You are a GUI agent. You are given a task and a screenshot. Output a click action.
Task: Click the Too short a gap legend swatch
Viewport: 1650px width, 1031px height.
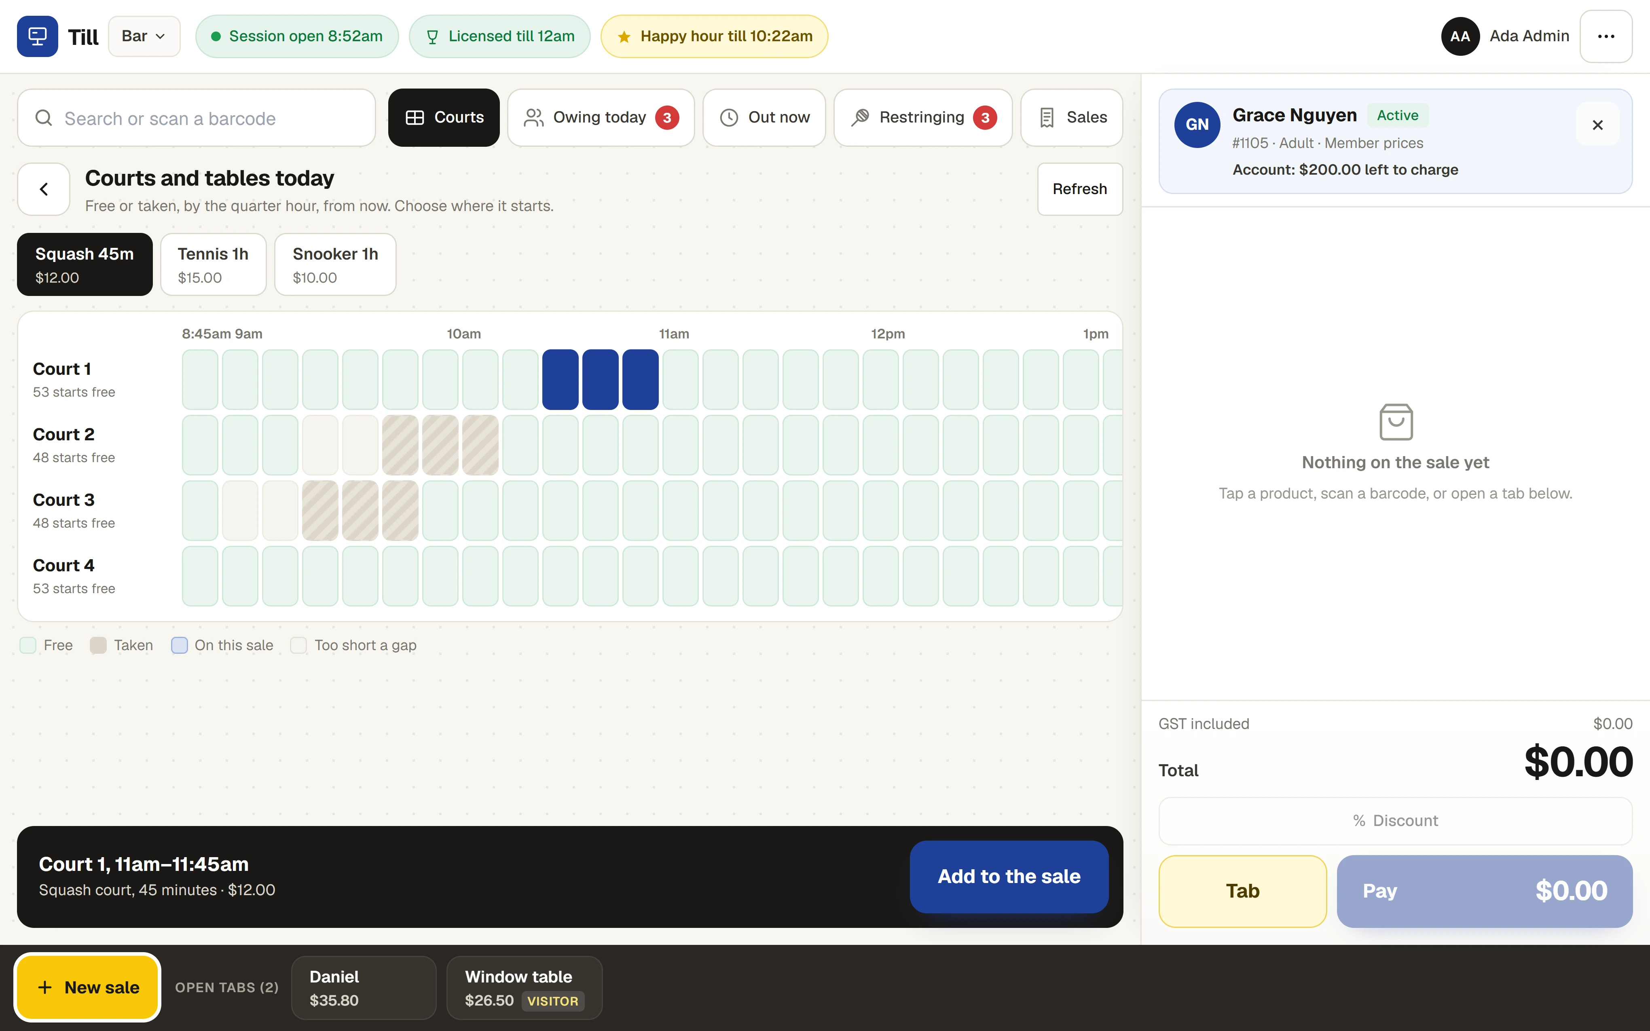(x=298, y=645)
